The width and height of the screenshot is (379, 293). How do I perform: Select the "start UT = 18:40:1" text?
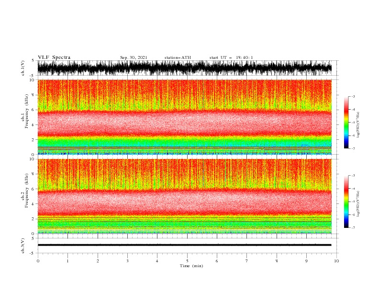point(231,57)
